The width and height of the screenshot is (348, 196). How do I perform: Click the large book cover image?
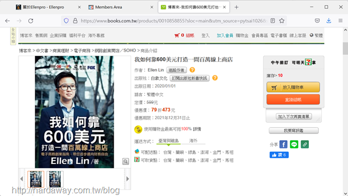point(74,112)
